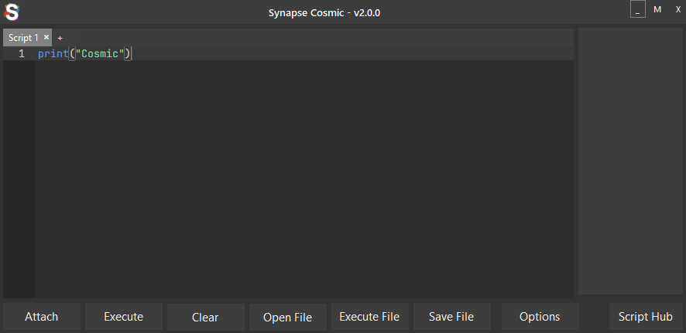Launch the Script Hub

[646, 317]
